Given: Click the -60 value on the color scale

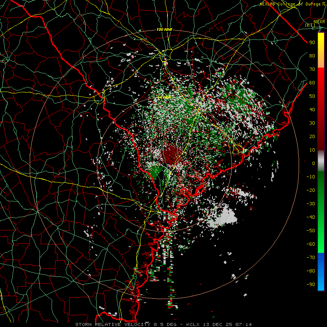Looking at the screenshot, I should pyautogui.click(x=311, y=244).
